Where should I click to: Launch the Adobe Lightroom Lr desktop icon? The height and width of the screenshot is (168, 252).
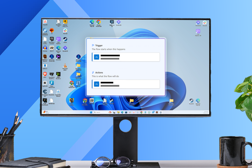pyautogui.click(x=112, y=22)
